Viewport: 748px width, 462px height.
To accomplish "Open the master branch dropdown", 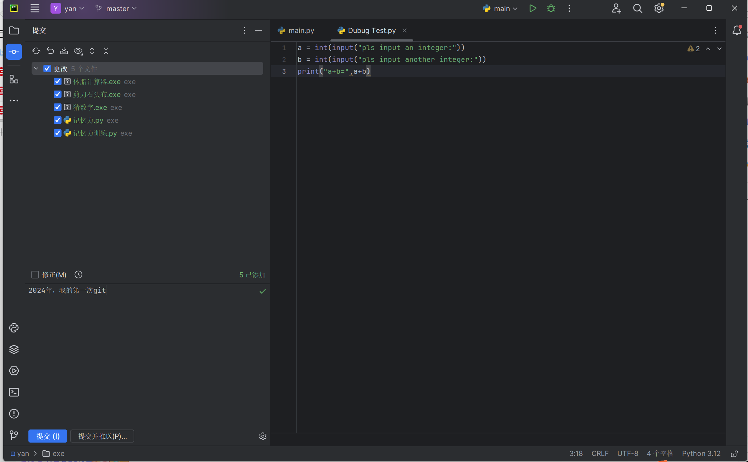I will click(x=116, y=9).
